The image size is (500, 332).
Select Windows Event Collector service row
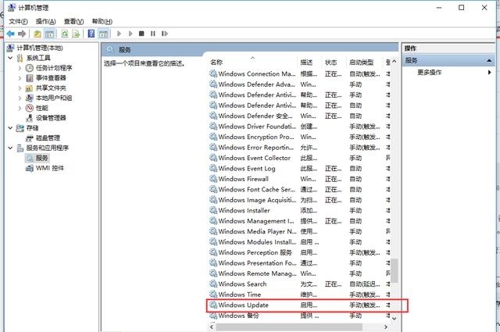[299, 158]
